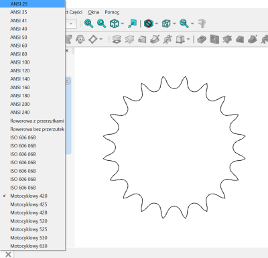The height and width of the screenshot is (258, 268).
Task: Click the red prohibited hexagon icon
Action: click(x=148, y=23)
